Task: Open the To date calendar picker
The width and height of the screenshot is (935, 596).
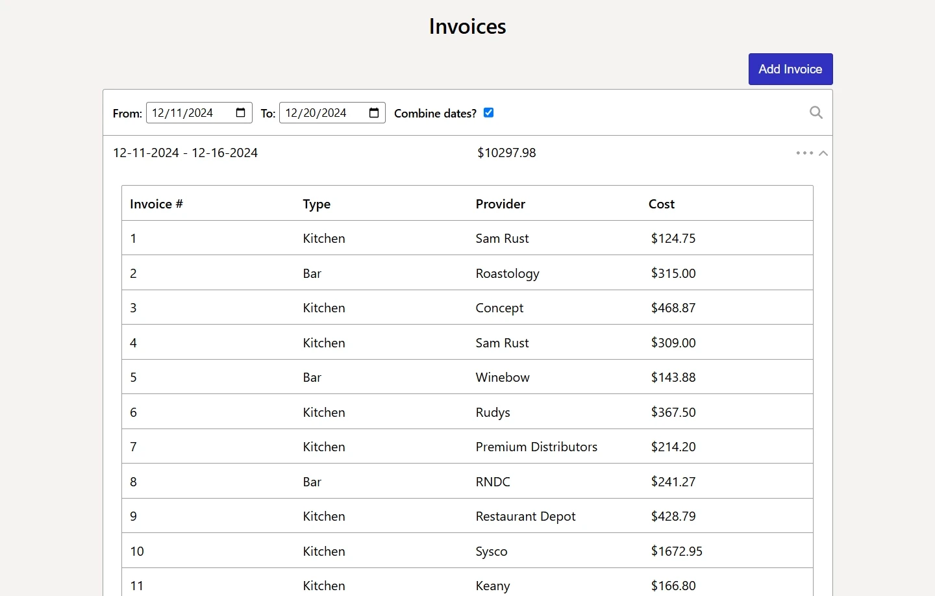Action: [x=373, y=112]
